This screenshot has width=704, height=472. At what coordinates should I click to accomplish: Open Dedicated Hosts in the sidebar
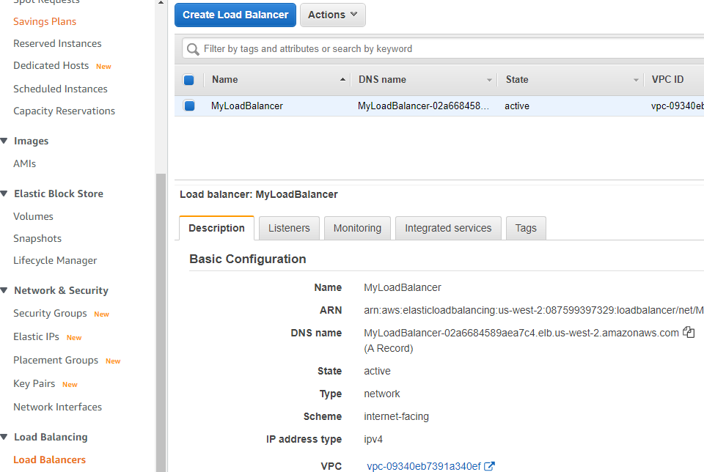click(x=51, y=65)
